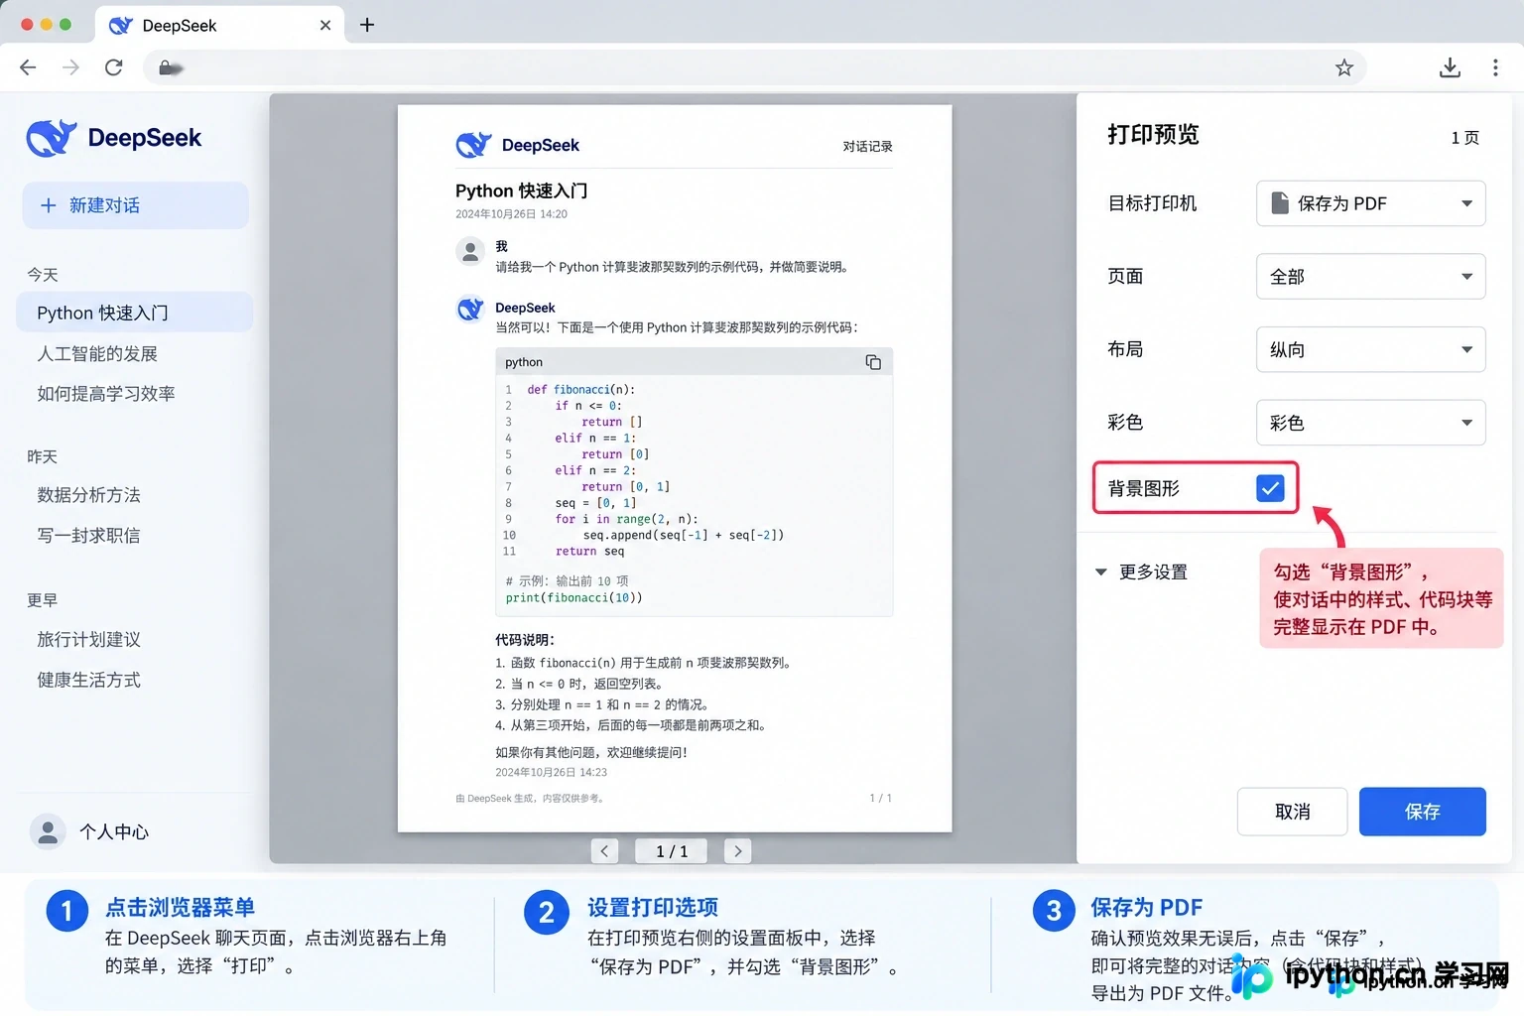Open the 页面 全部 dropdown

(1370, 276)
